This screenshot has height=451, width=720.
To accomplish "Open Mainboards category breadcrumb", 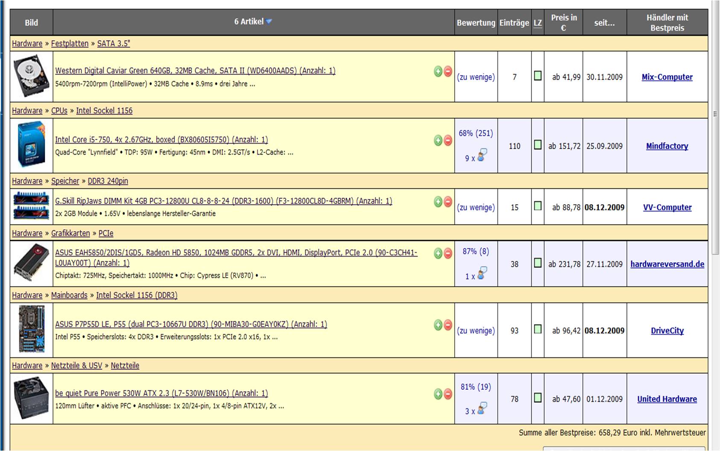I will (69, 295).
